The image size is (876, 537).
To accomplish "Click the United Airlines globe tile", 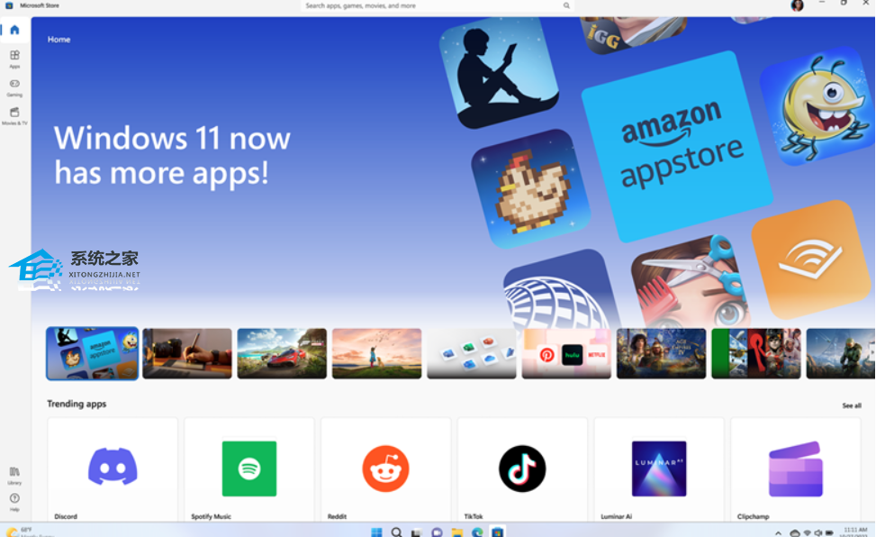I will point(562,290).
